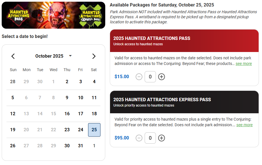Screen dimensions: 262x165
Task: Go to next month in calendar
Action: pos(94,56)
